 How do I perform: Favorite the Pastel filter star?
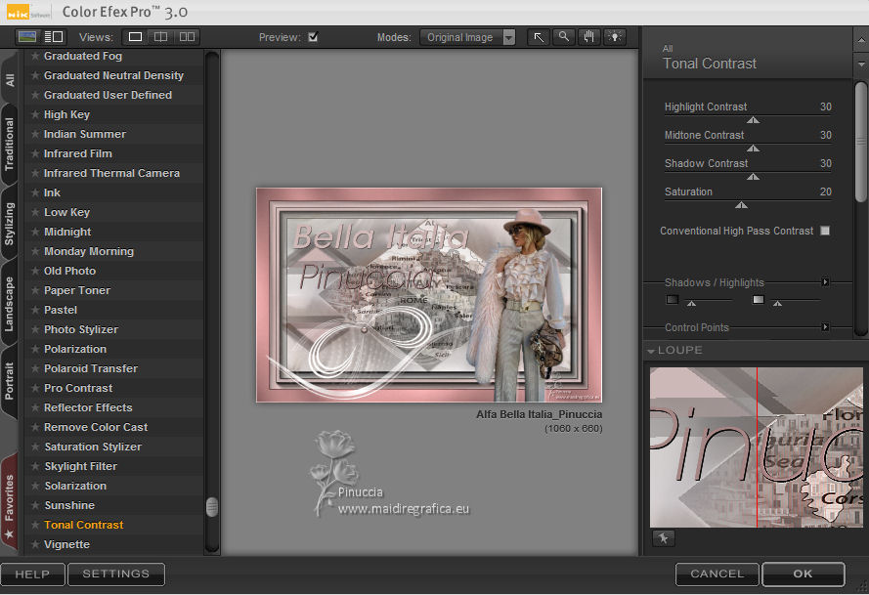[x=35, y=310]
